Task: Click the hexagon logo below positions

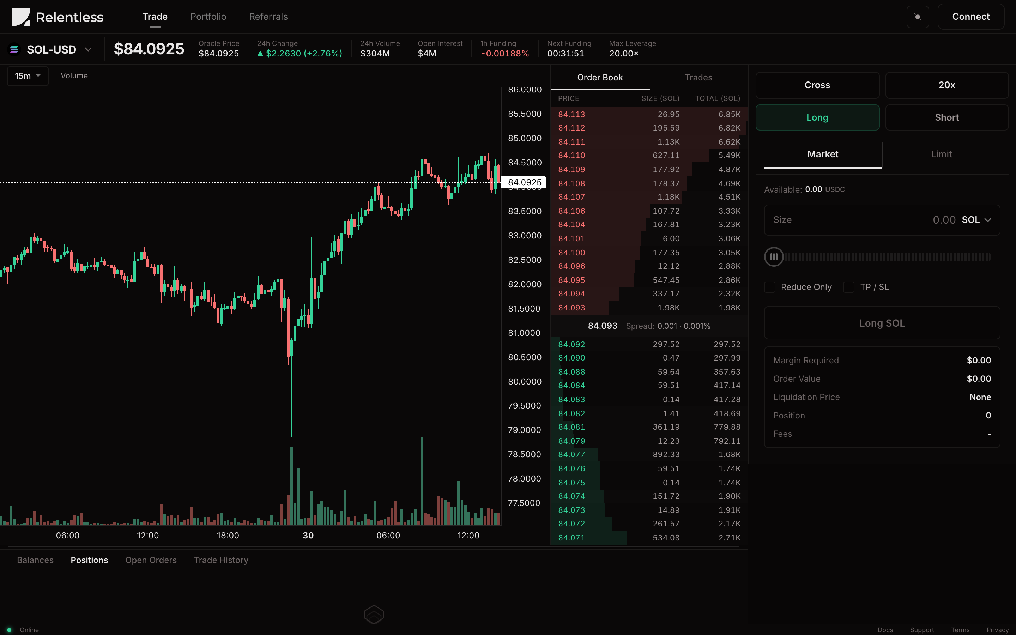Action: [374, 615]
